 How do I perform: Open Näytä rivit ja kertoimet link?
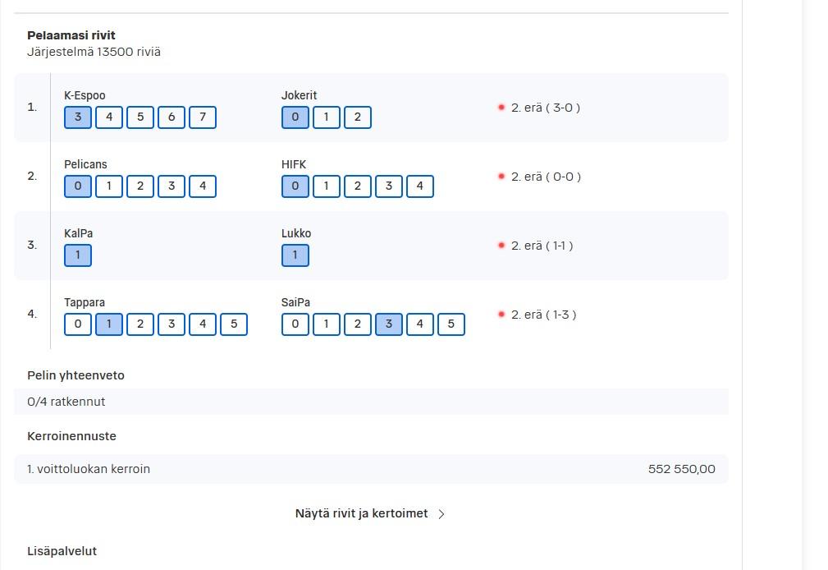[x=361, y=513]
